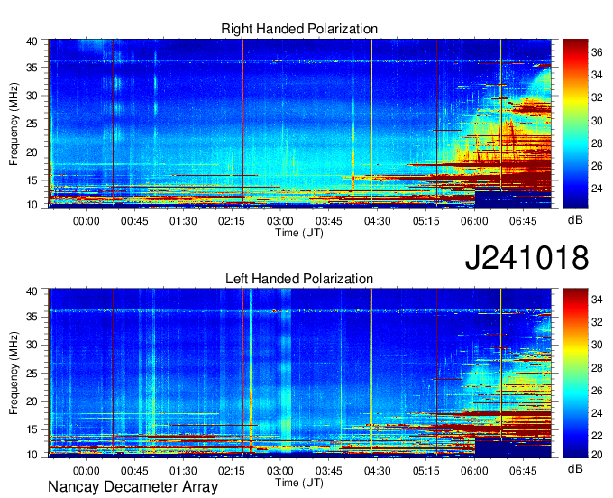Click the Right Handed Polarization spectrogram image
Screen dimensions: 613x498
point(299,124)
